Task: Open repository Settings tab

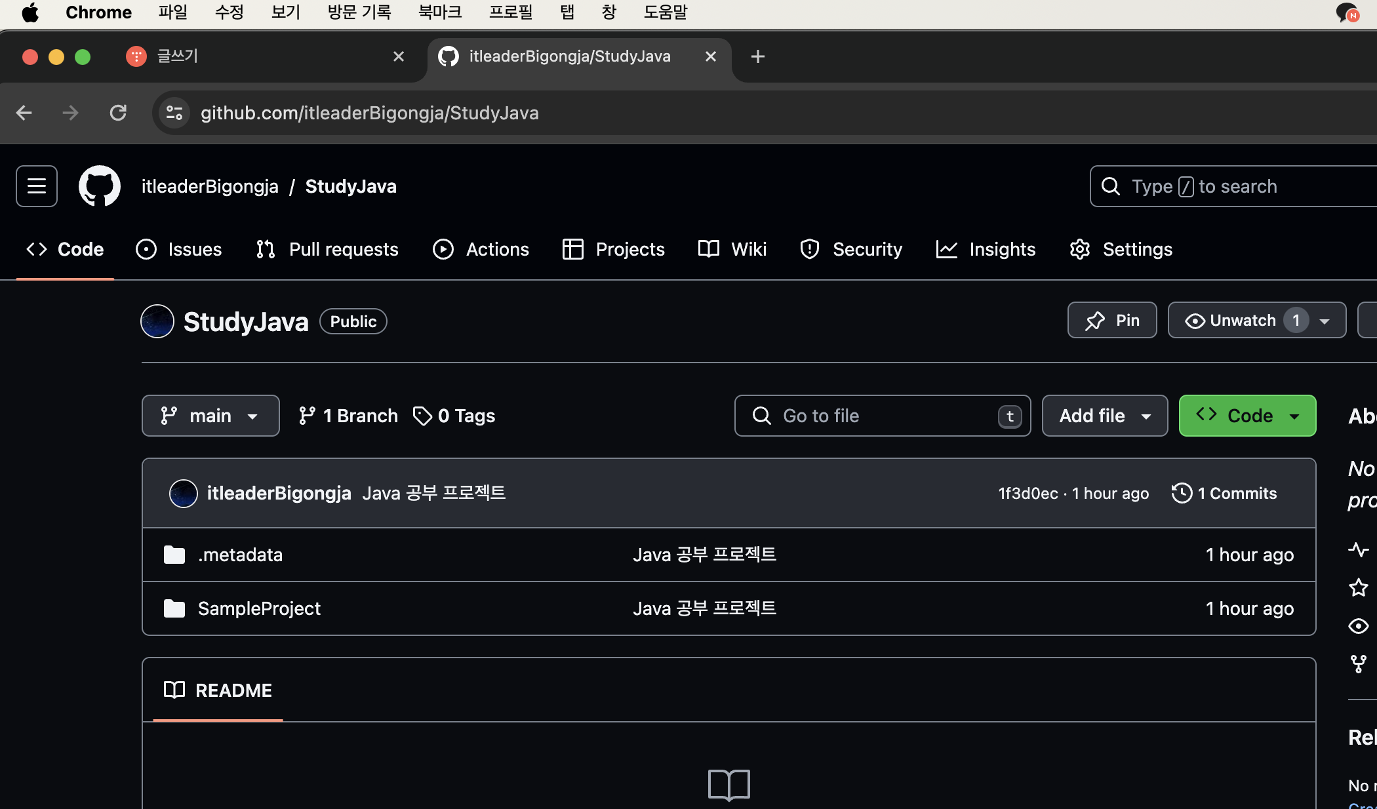Action: click(x=1121, y=249)
